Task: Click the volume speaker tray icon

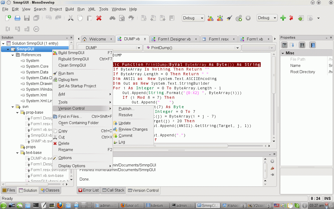Action: [x=283, y=206]
